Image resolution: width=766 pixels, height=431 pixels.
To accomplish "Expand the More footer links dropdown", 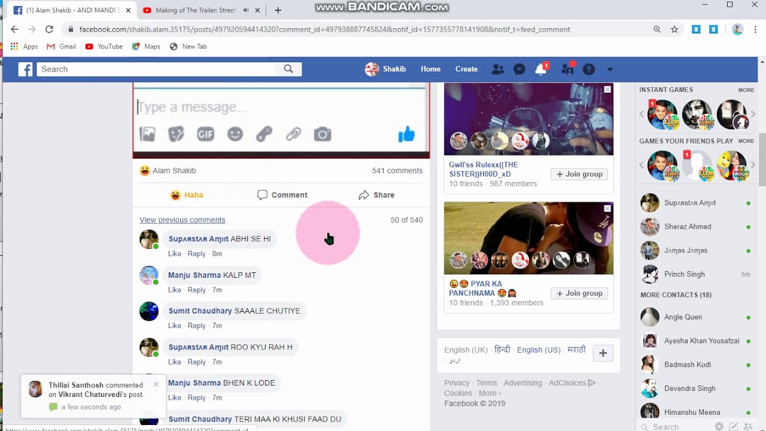I will coord(490,393).
